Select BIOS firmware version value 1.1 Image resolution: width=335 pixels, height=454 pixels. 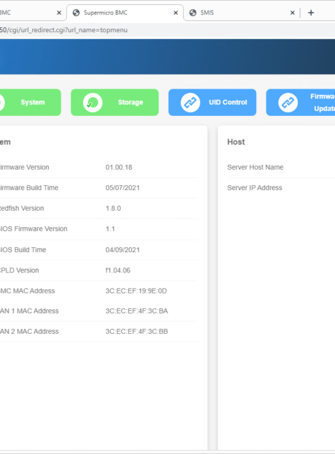(x=110, y=229)
